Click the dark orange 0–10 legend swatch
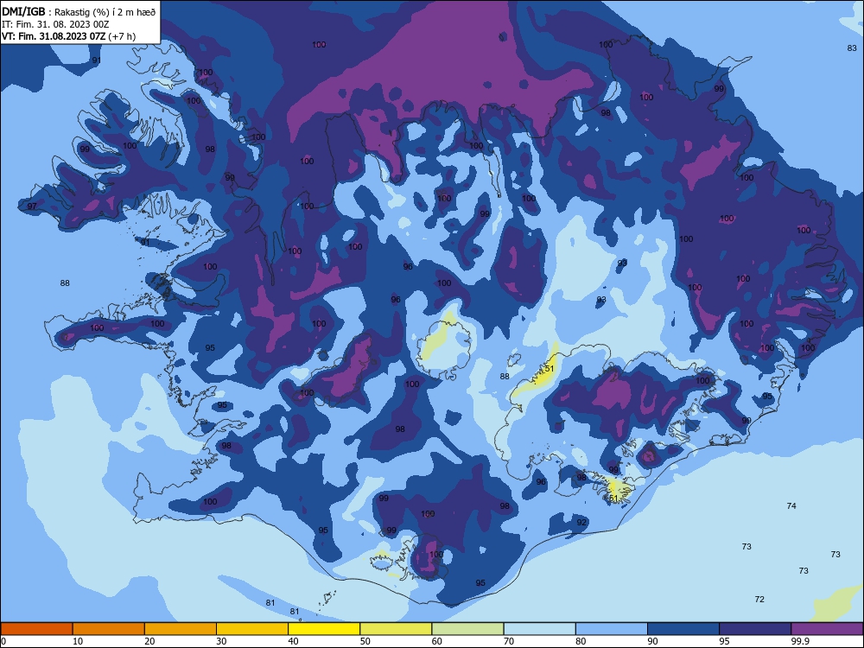The width and height of the screenshot is (864, 648). click(x=36, y=629)
